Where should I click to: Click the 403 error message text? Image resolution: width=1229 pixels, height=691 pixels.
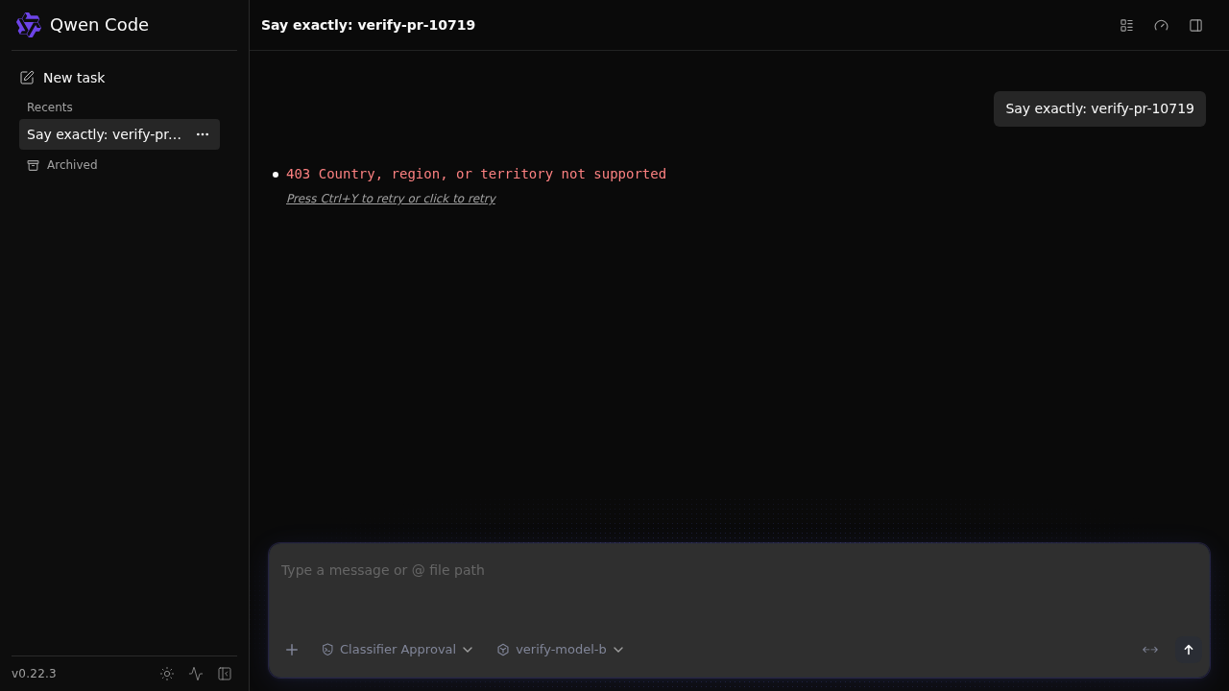[x=476, y=174]
